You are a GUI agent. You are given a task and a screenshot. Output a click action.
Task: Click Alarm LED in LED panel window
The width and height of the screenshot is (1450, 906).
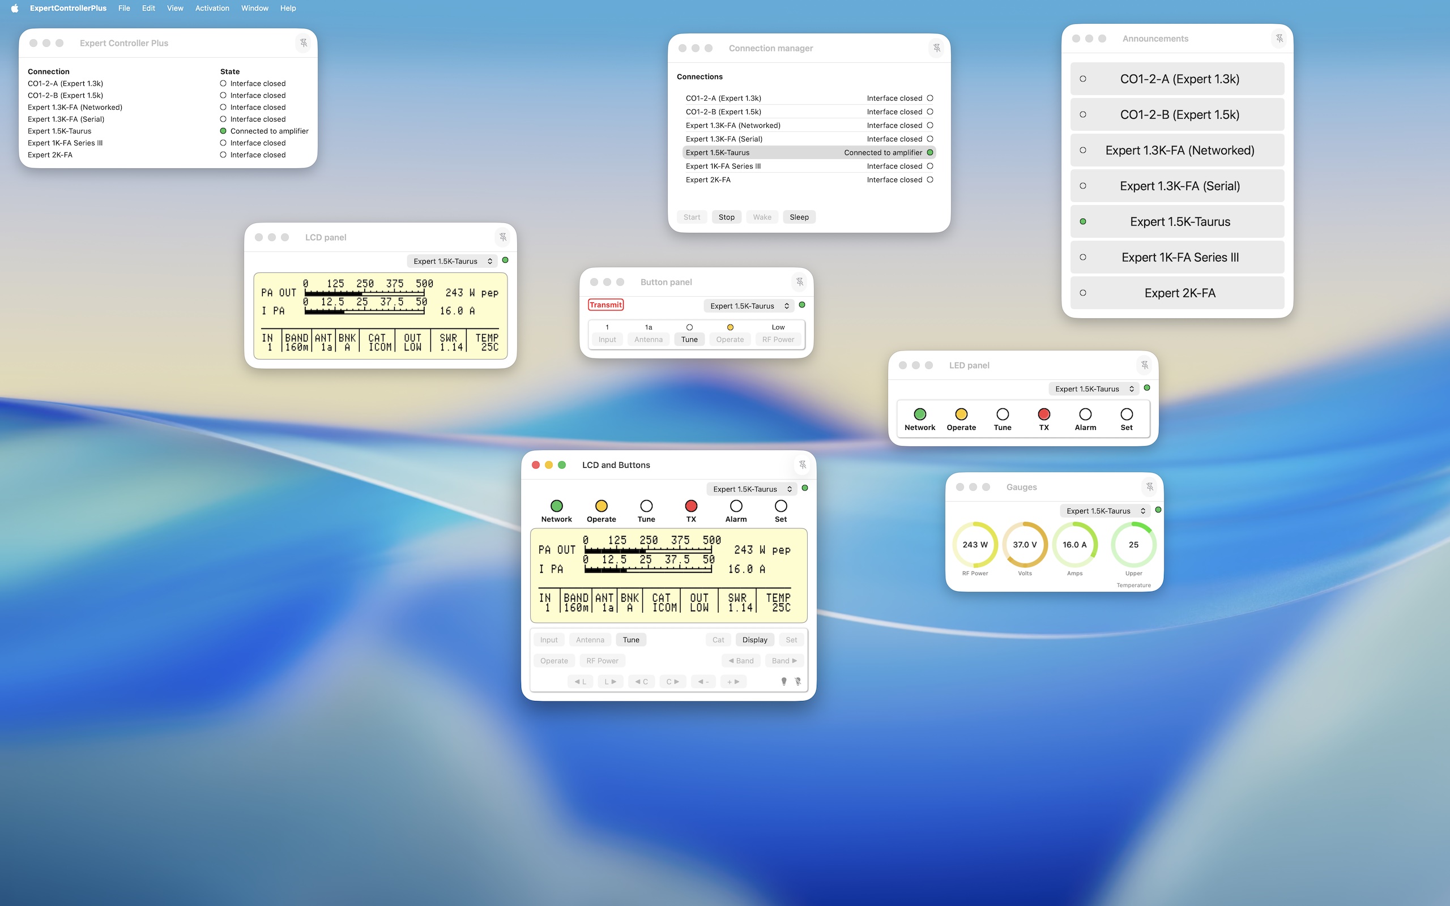coord(1085,414)
